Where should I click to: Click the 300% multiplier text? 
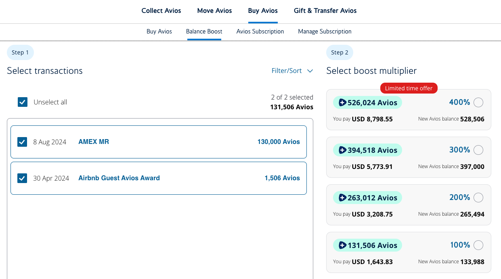tap(459, 150)
